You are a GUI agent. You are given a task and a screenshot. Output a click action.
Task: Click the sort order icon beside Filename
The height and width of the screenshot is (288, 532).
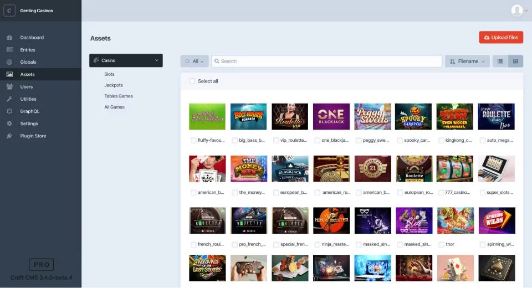(x=453, y=61)
